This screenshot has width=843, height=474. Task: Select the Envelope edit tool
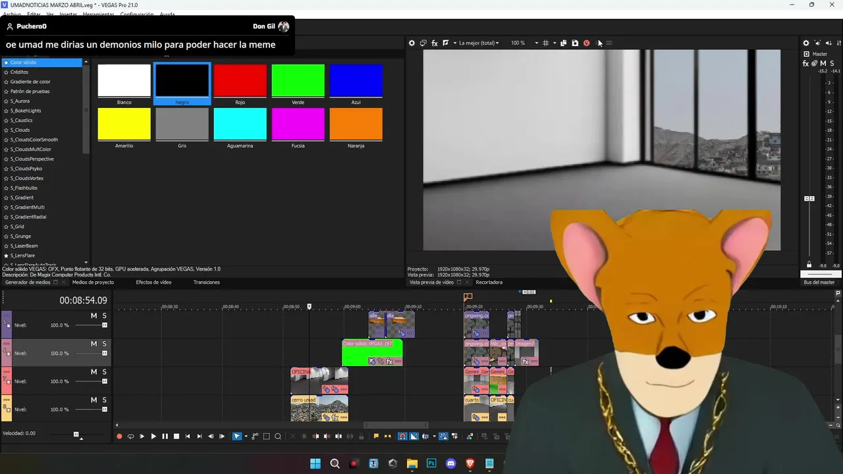click(x=256, y=436)
